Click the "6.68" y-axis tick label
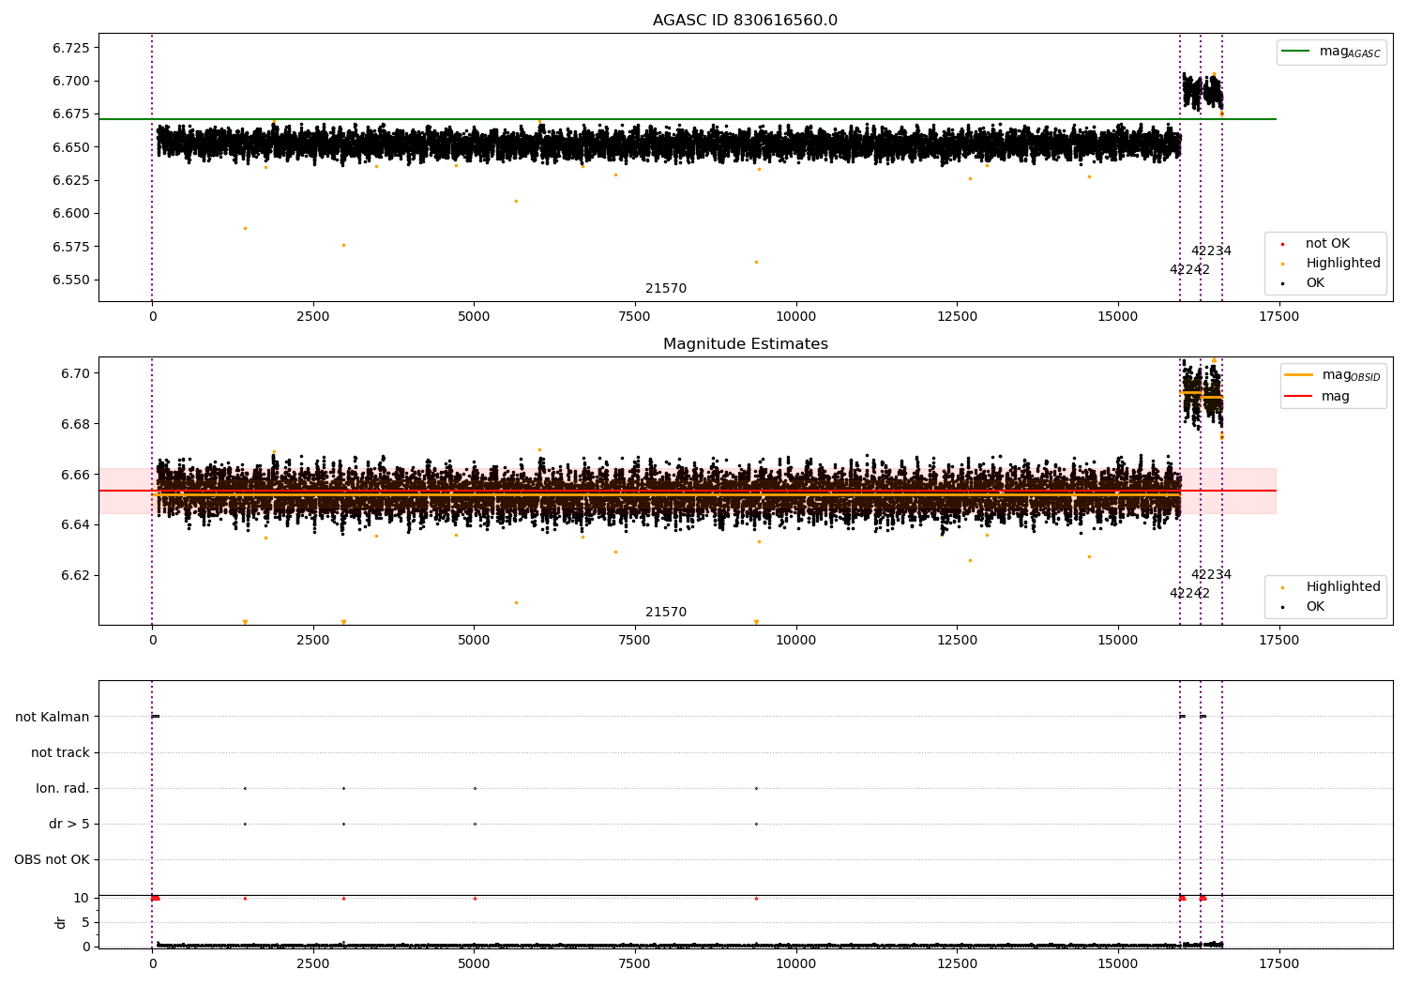 pyautogui.click(x=75, y=424)
